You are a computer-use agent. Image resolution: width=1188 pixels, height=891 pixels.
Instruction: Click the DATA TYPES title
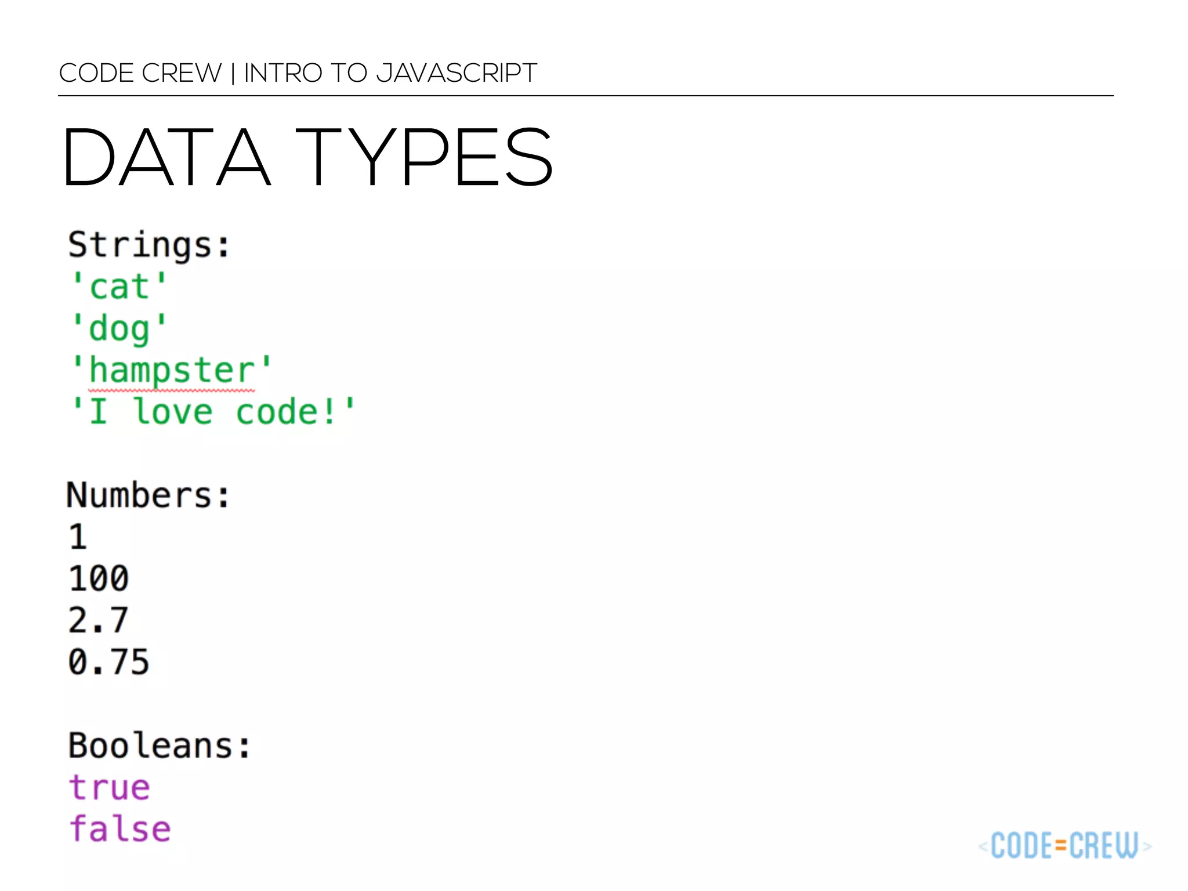tap(307, 158)
